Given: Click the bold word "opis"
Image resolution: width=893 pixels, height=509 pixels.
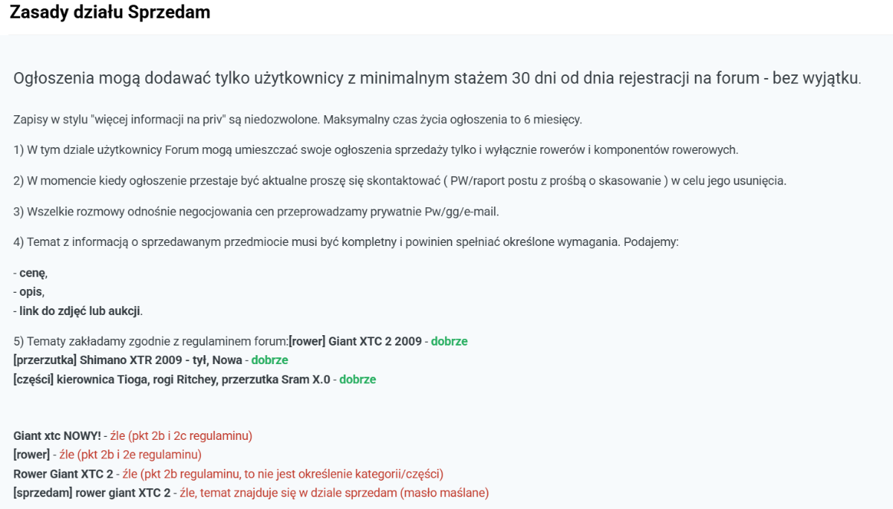Looking at the screenshot, I should pos(31,292).
